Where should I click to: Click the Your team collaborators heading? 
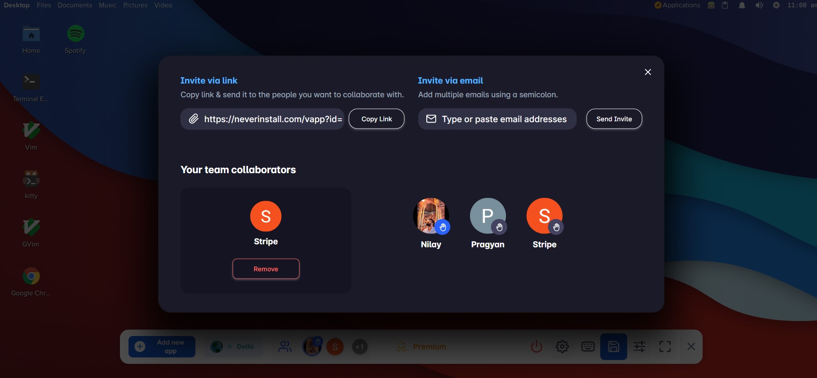[238, 170]
